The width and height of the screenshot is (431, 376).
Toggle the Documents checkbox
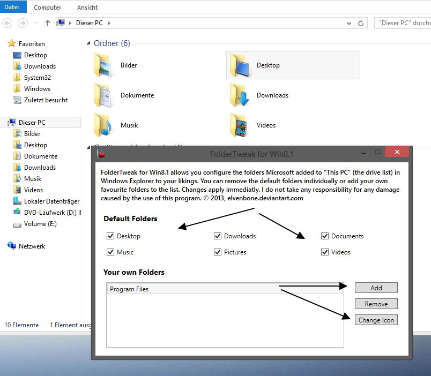[x=325, y=236]
